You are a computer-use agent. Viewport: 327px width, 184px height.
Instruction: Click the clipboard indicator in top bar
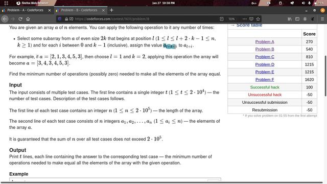coord(281,3)
